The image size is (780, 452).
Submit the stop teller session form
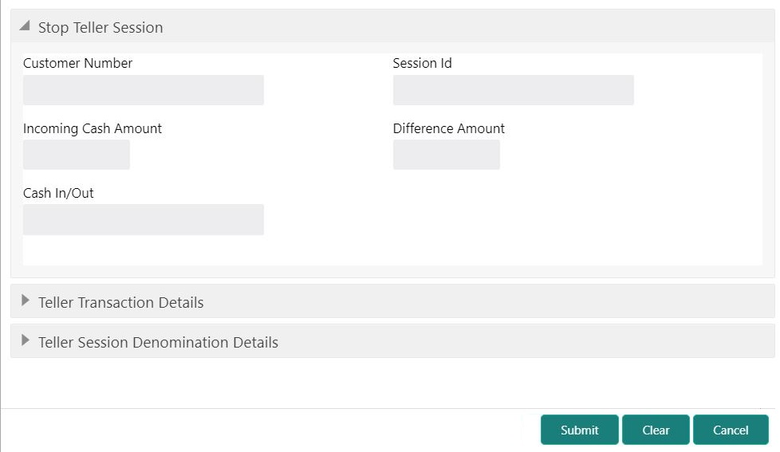[580, 430]
